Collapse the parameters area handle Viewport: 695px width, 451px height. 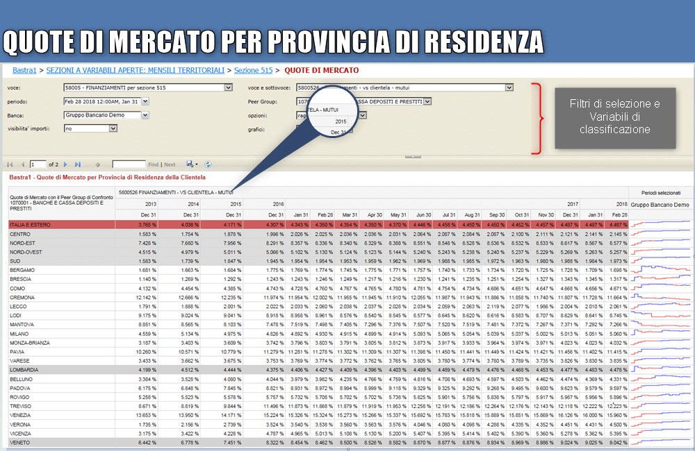(413, 157)
